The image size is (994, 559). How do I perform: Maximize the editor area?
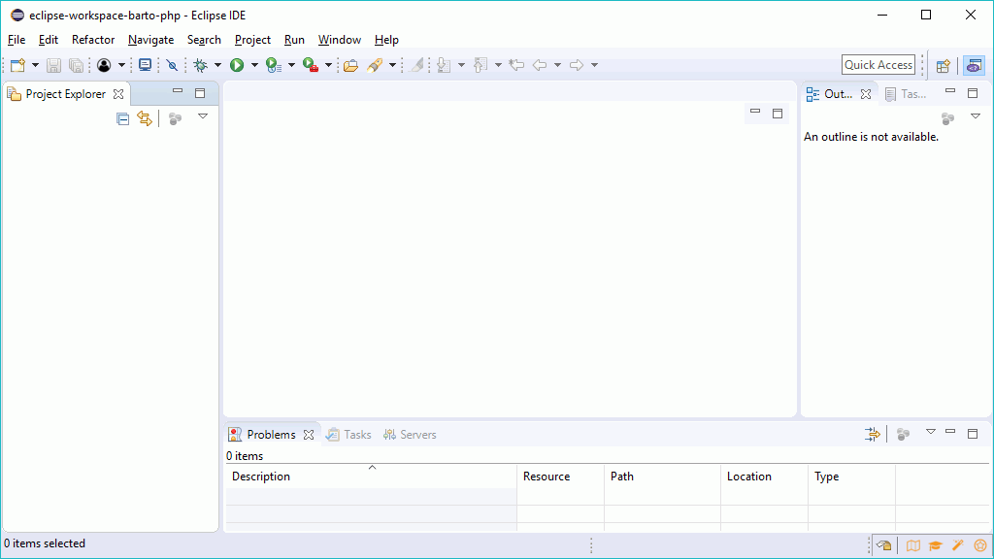(778, 114)
